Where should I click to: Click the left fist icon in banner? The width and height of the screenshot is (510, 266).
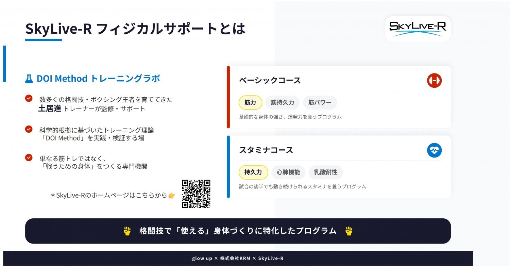pos(127,231)
